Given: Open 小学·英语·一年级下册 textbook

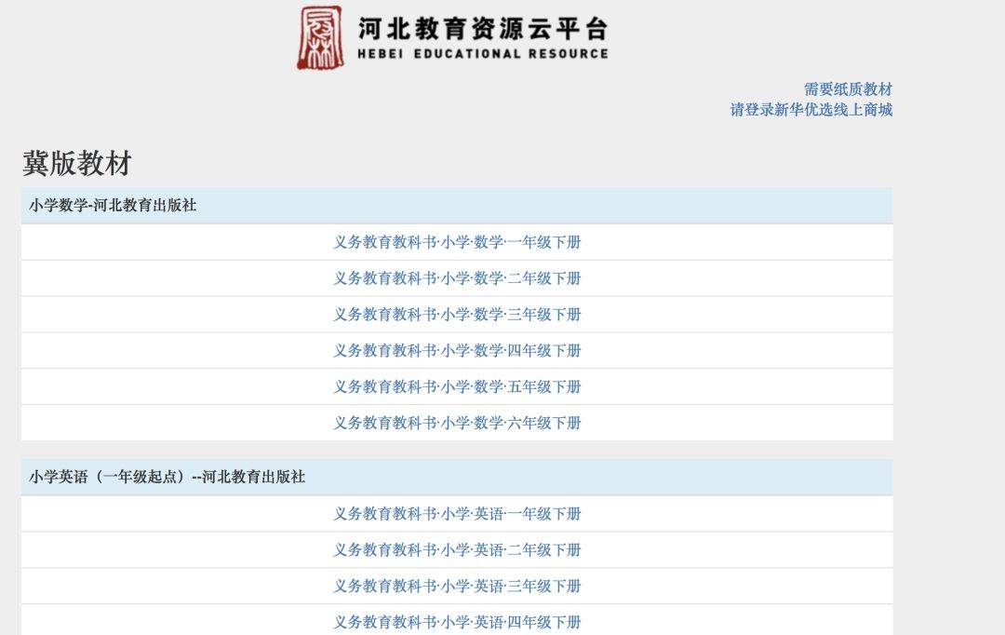Looking at the screenshot, I should pyautogui.click(x=457, y=514).
